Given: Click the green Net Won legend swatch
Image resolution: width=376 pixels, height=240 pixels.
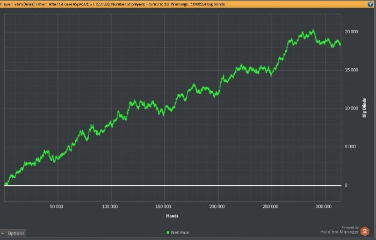Looking at the screenshot, I should pos(168,232).
